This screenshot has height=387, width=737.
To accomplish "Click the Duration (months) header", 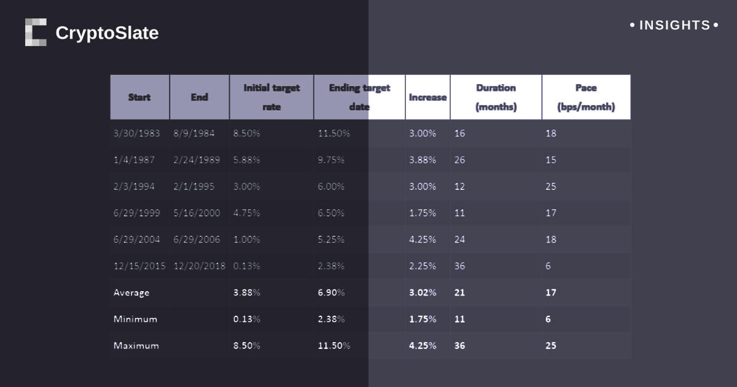I will tap(496, 97).
